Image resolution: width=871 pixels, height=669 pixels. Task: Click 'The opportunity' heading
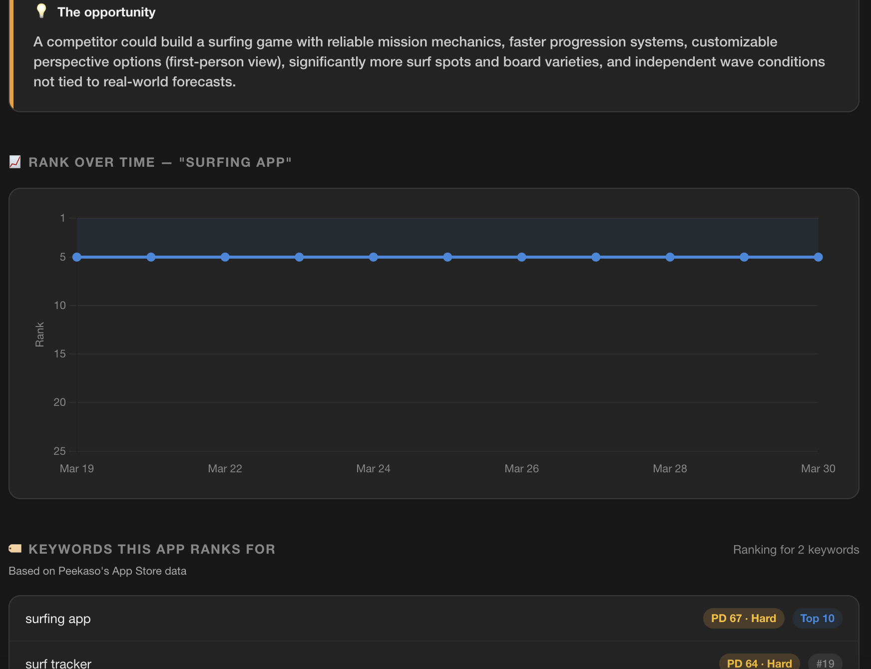pos(106,12)
